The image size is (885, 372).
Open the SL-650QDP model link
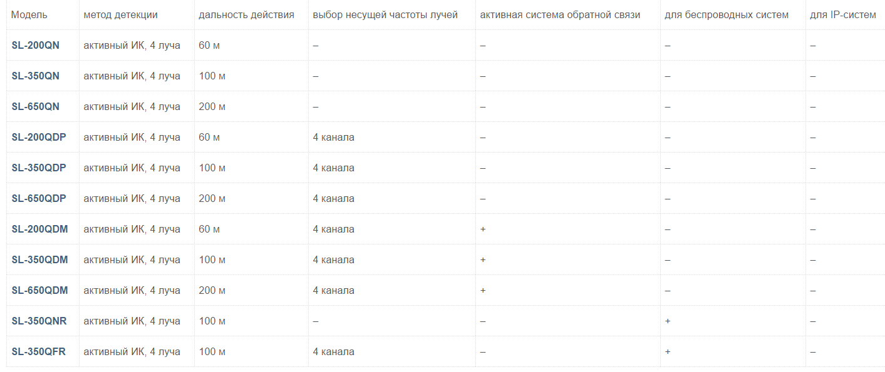pyautogui.click(x=38, y=198)
